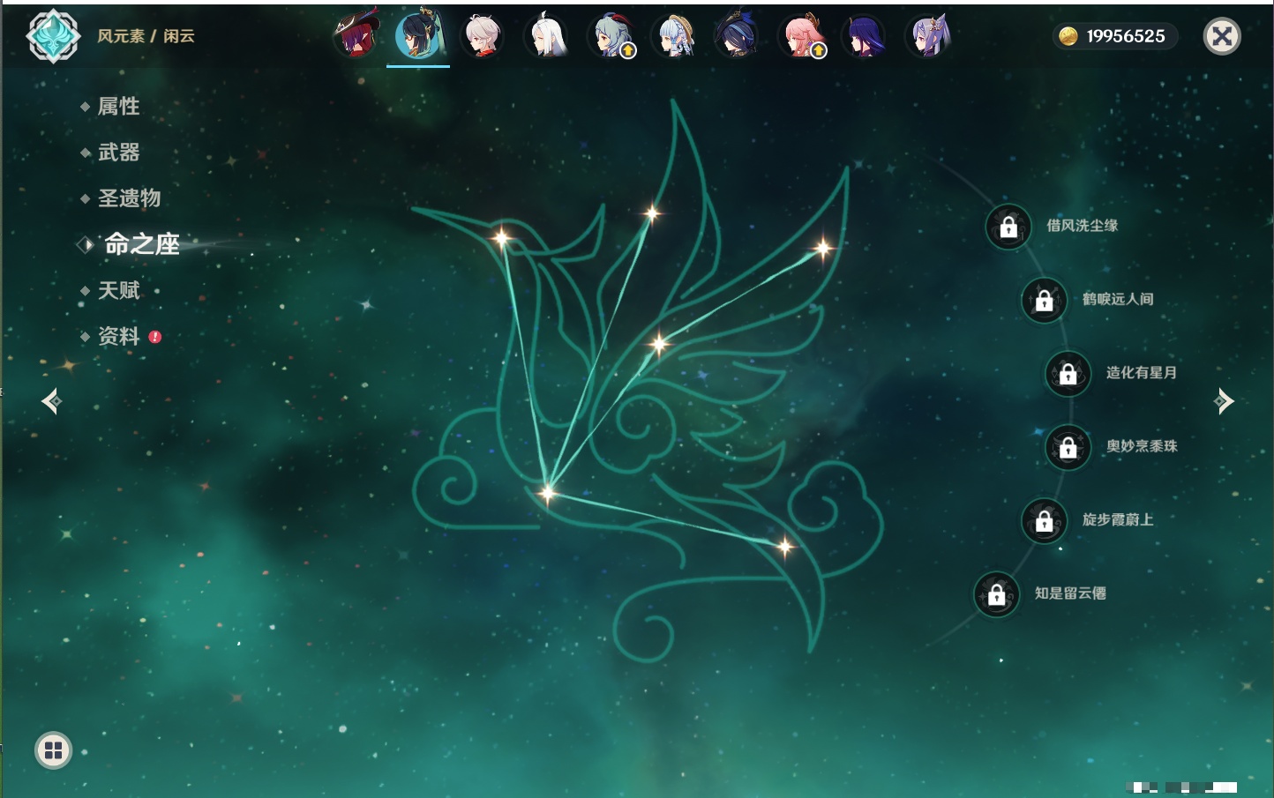View constellation label 知是留云僊
The height and width of the screenshot is (798, 1274).
point(1070,593)
